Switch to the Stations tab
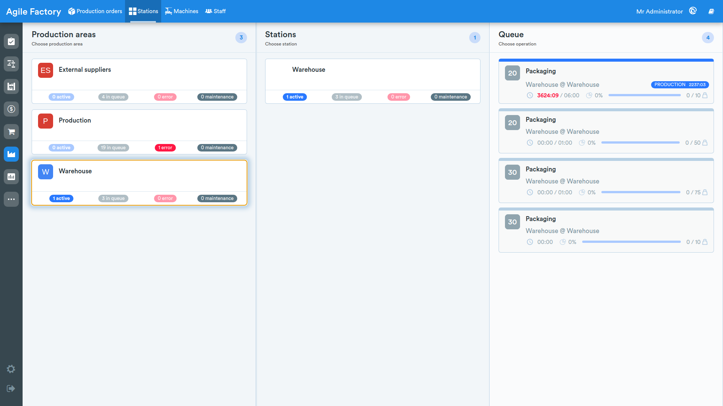The image size is (723, 406). pos(143,11)
